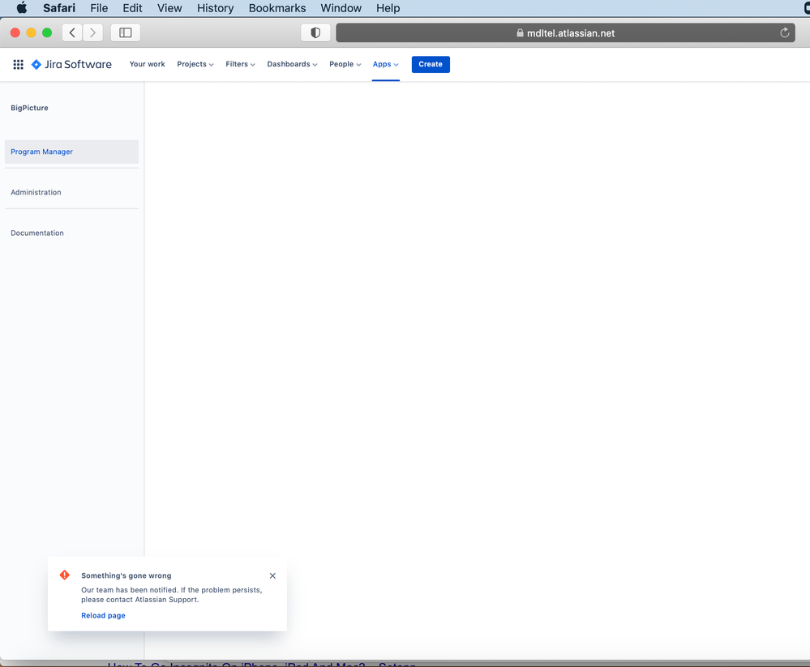Click the Jira Software logo

click(71, 64)
